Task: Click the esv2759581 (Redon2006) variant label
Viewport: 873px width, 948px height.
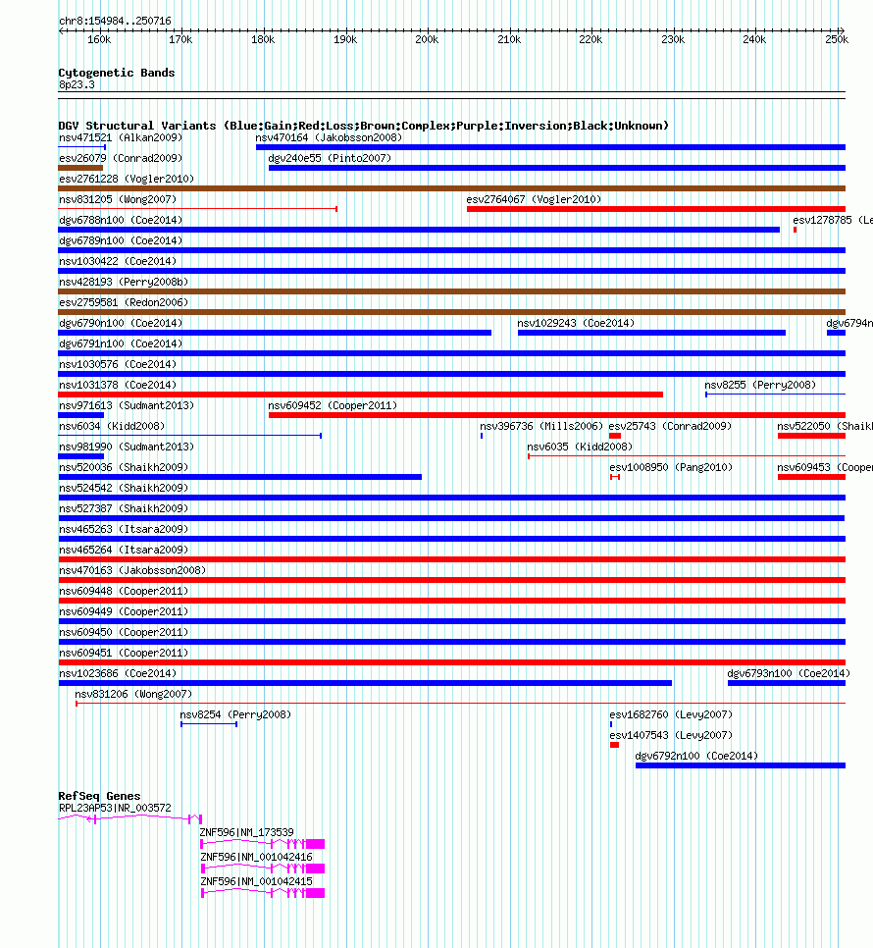Action: (124, 302)
